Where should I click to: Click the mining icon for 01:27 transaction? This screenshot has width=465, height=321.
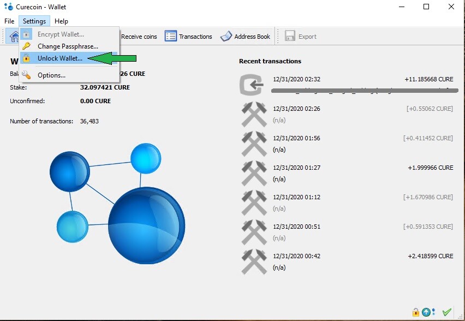point(254,173)
